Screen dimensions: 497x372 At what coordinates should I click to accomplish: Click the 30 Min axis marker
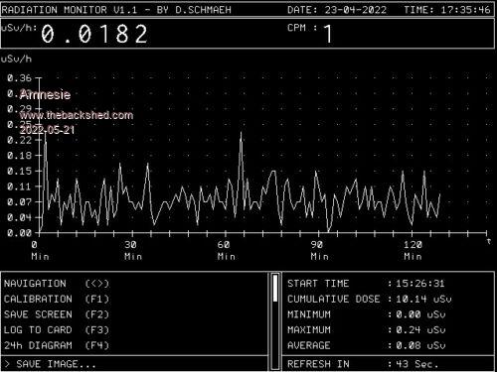133,250
